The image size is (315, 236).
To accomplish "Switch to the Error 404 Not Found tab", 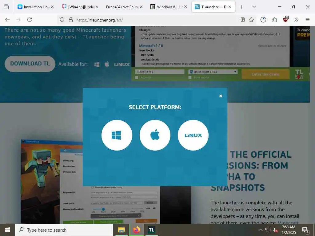I will (x=122, y=7).
